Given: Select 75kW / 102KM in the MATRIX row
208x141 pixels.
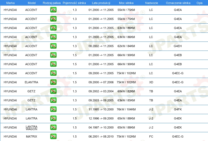Looking at the screenshot, I should pos(126,136).
